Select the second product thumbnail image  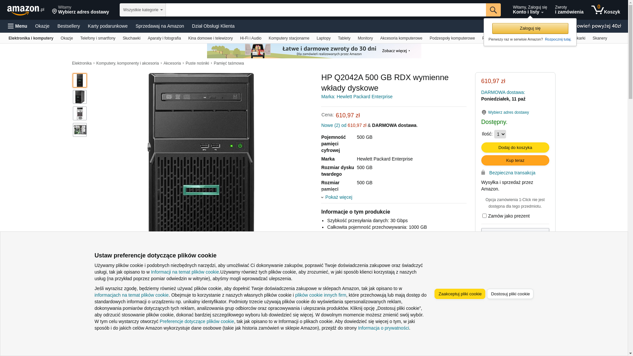80,97
